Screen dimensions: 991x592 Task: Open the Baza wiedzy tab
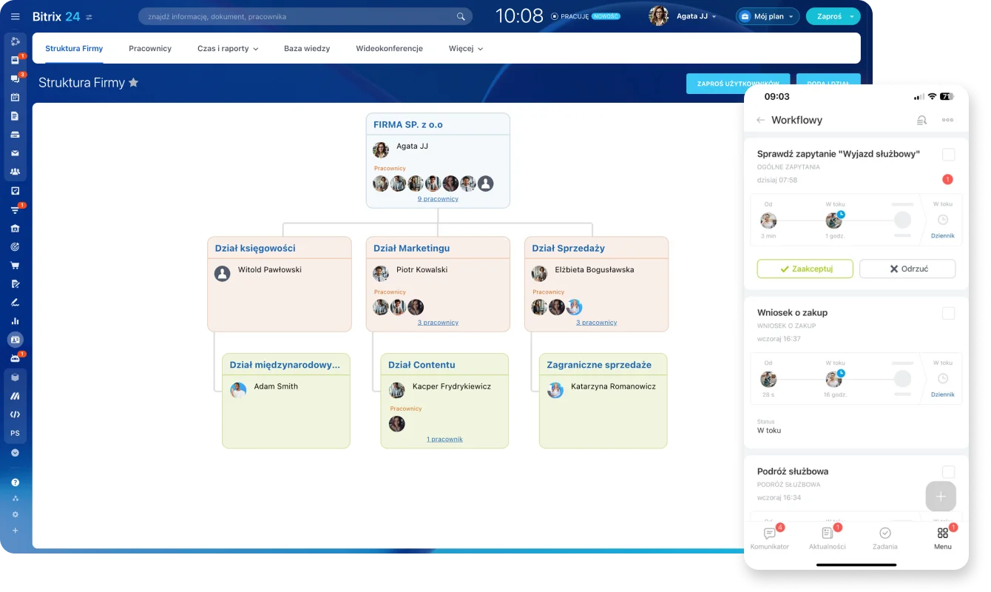point(307,49)
